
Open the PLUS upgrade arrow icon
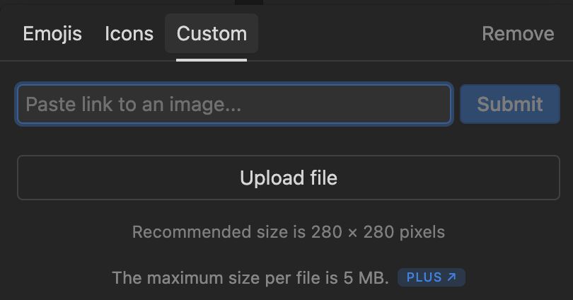pyautogui.click(x=452, y=277)
